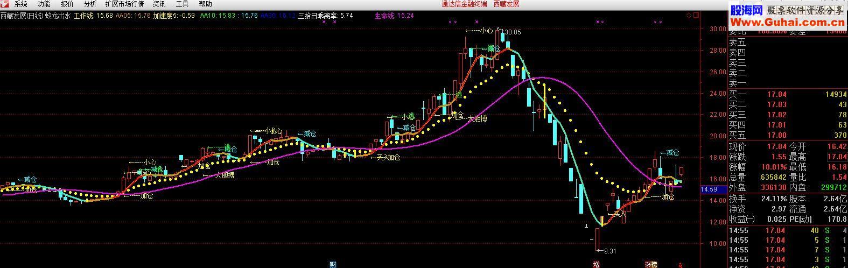Click the red 西藏发展 title label
The width and height of the screenshot is (848, 268).
pyautogui.click(x=507, y=4)
